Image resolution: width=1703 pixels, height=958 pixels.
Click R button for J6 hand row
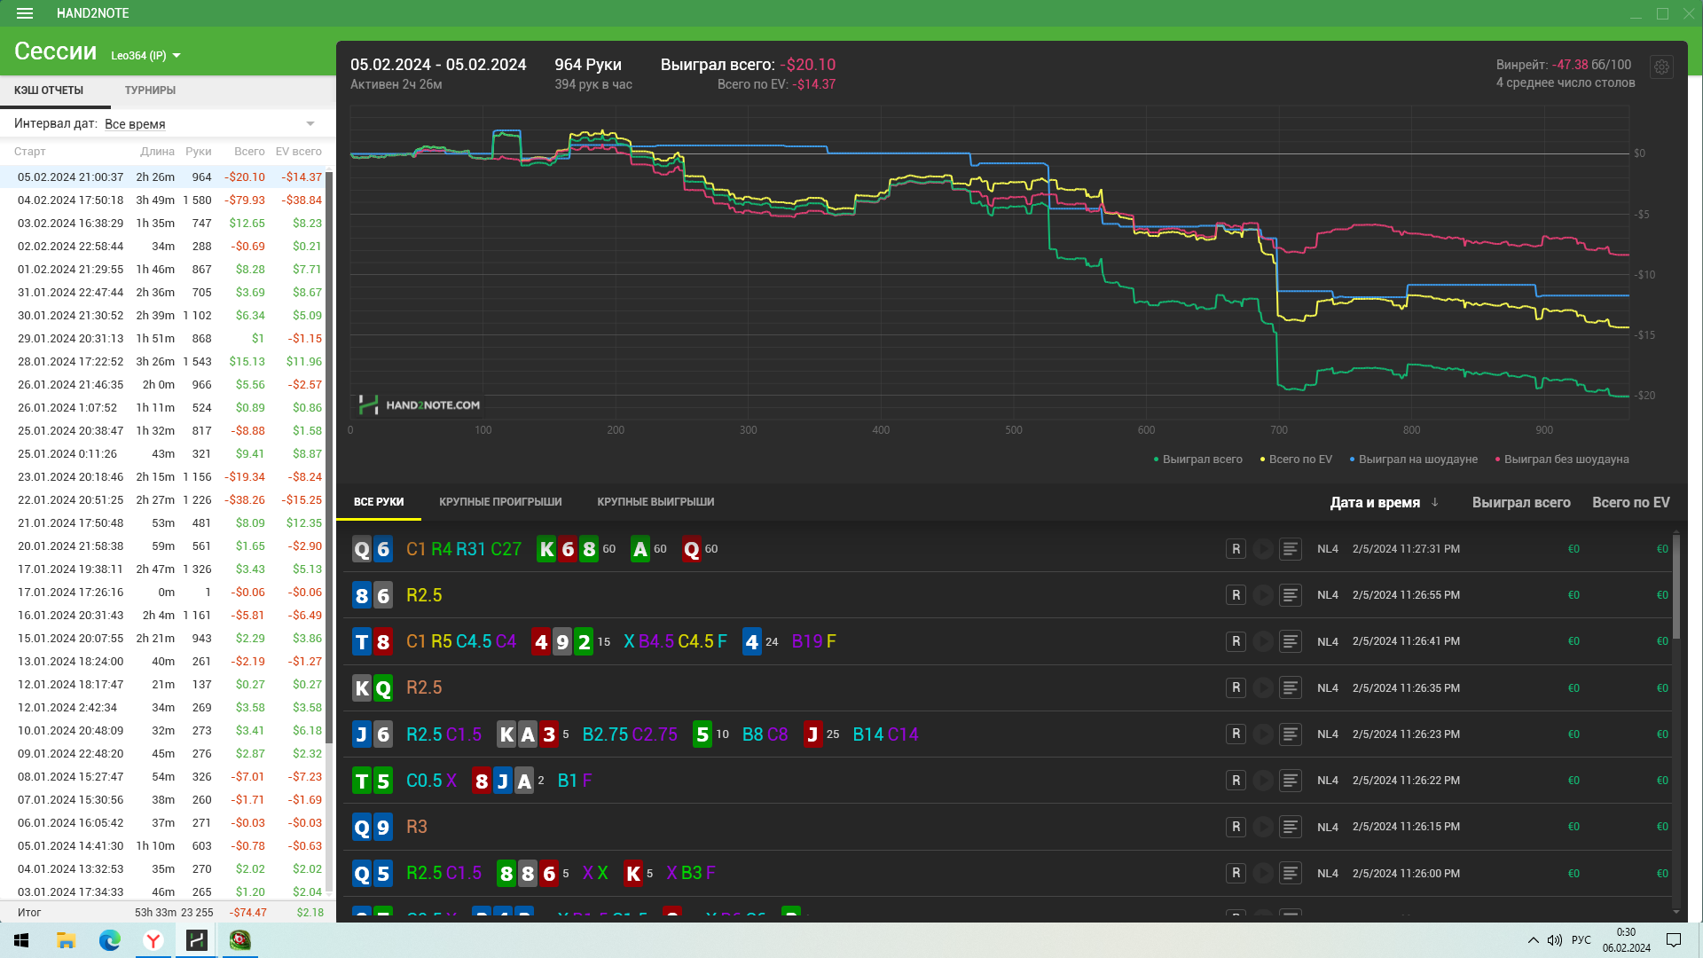click(1236, 734)
